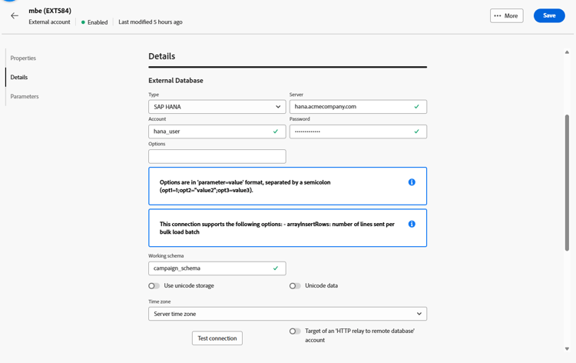This screenshot has width=576, height=363.
Task: Go to the Properties section
Action: pos(23,58)
